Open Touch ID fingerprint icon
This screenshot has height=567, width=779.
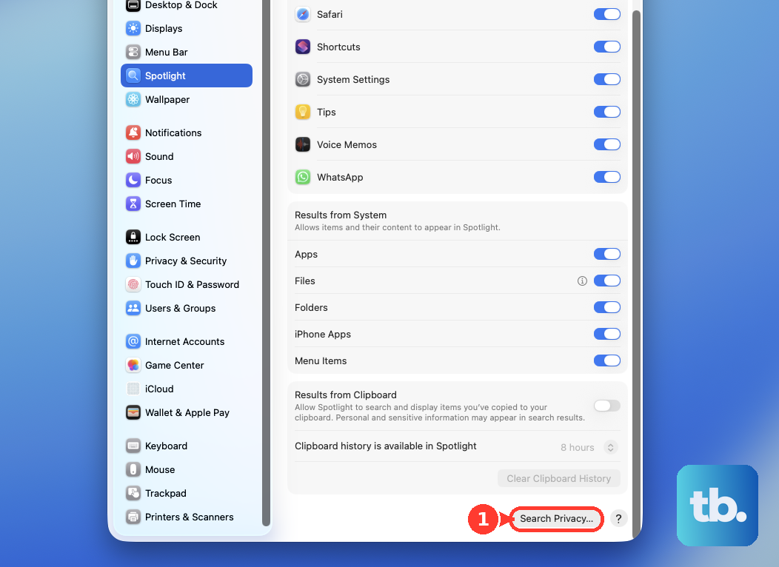(133, 284)
